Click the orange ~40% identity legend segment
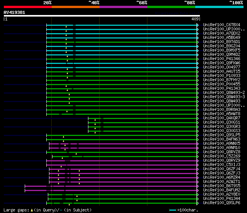This screenshot has height=213, width=247. 76,7
